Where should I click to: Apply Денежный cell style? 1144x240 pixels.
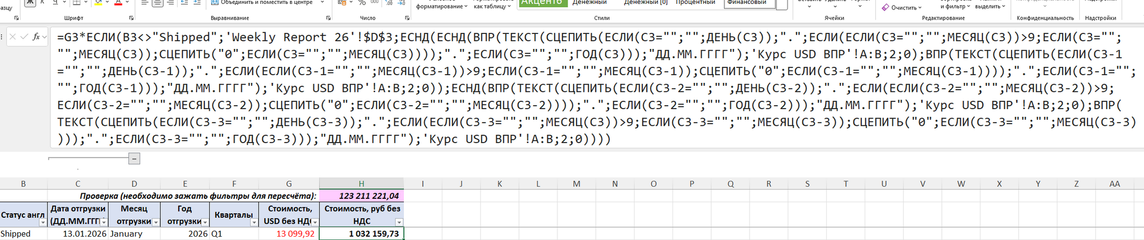(x=589, y=2)
